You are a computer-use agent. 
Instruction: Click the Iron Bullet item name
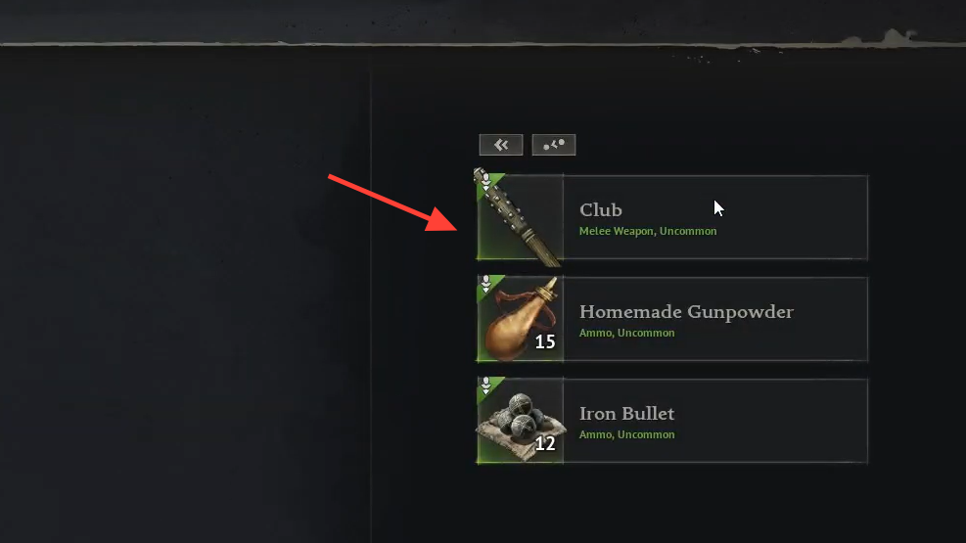[626, 413]
